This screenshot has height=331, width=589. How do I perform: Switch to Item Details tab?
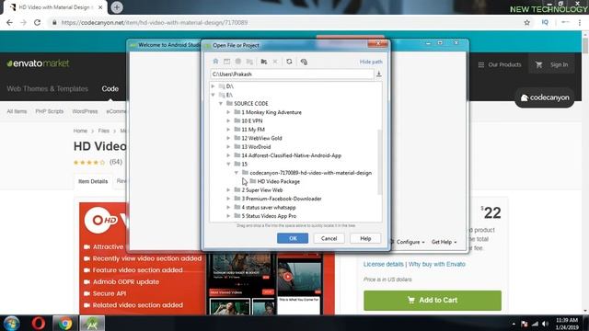93,181
